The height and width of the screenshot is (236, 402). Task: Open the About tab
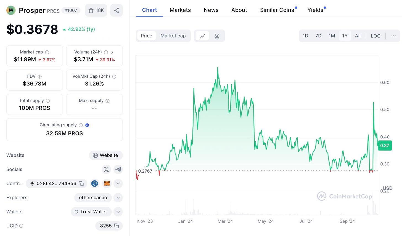click(x=239, y=10)
